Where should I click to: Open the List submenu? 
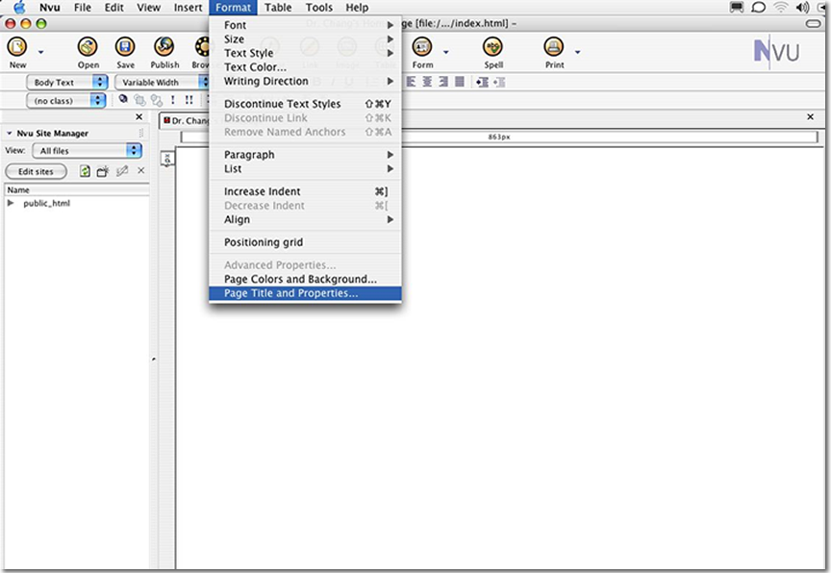tap(305, 168)
